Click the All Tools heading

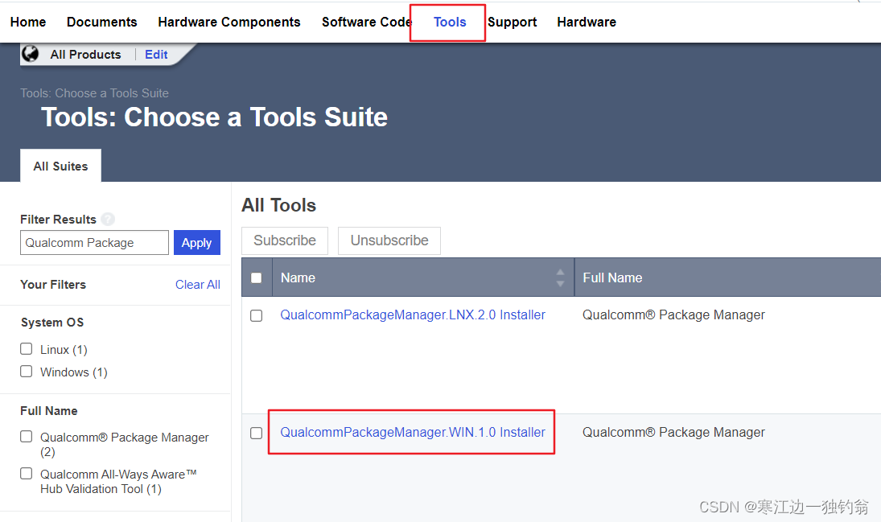click(x=278, y=205)
